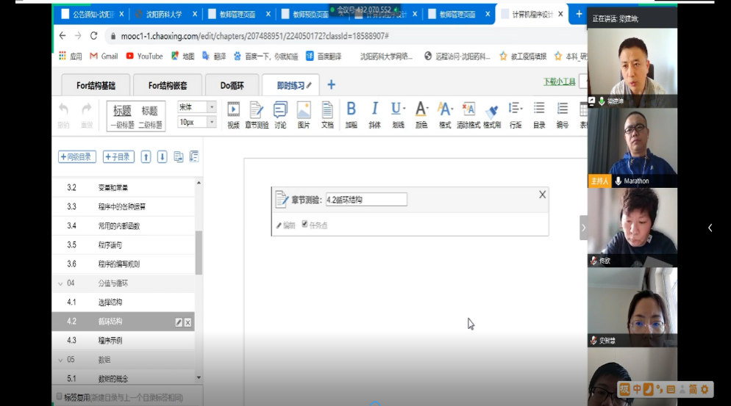Insert a discussion via 讨论 icon
731x406 pixels.
(280, 114)
